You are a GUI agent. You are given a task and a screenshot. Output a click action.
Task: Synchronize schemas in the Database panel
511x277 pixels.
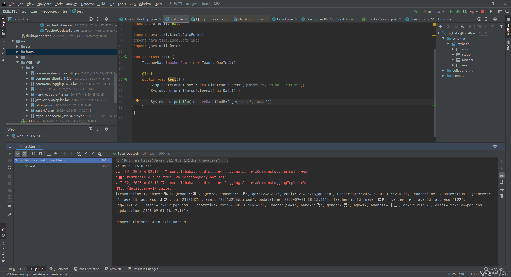click(456, 26)
